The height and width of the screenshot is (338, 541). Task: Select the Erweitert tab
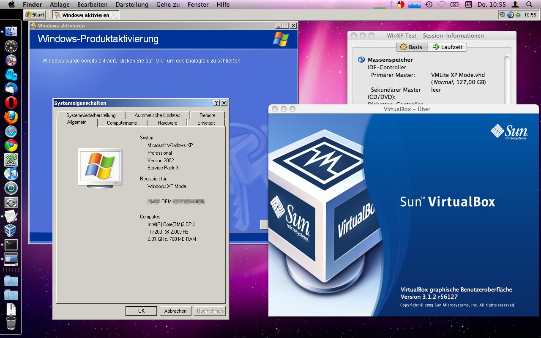coord(206,123)
